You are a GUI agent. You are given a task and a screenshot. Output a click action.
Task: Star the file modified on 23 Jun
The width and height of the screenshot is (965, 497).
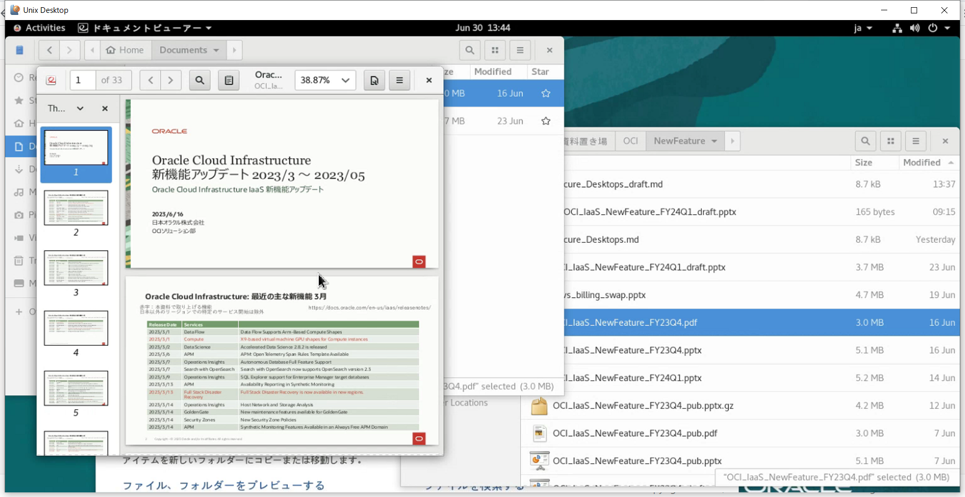coord(545,120)
